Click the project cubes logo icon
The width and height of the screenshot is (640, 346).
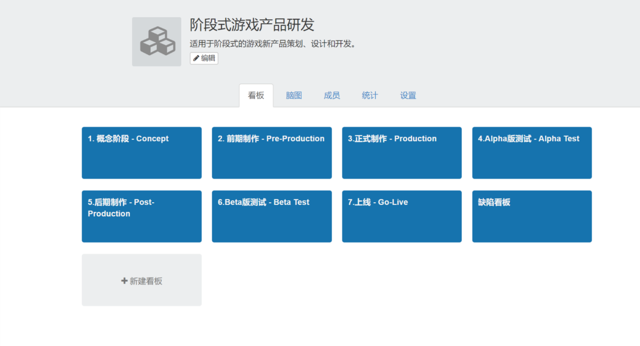[157, 42]
